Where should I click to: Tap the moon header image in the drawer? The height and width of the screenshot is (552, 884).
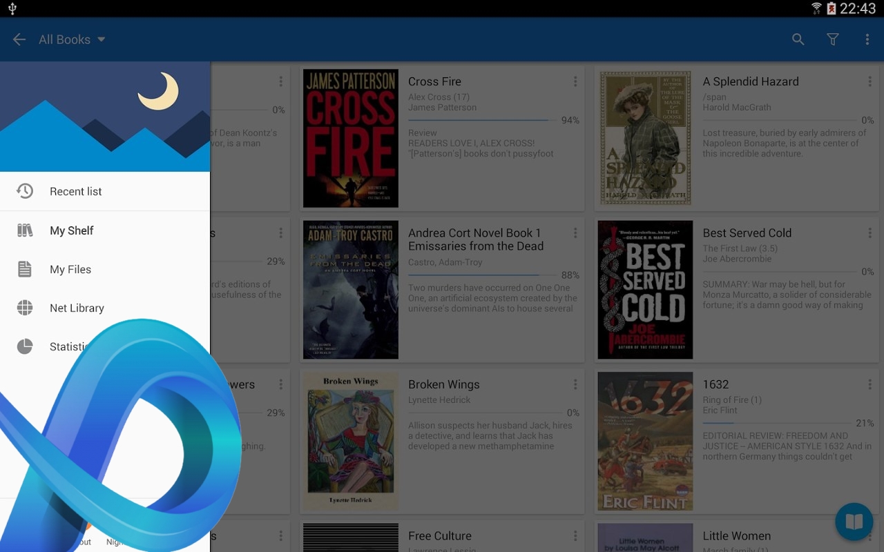[105, 117]
